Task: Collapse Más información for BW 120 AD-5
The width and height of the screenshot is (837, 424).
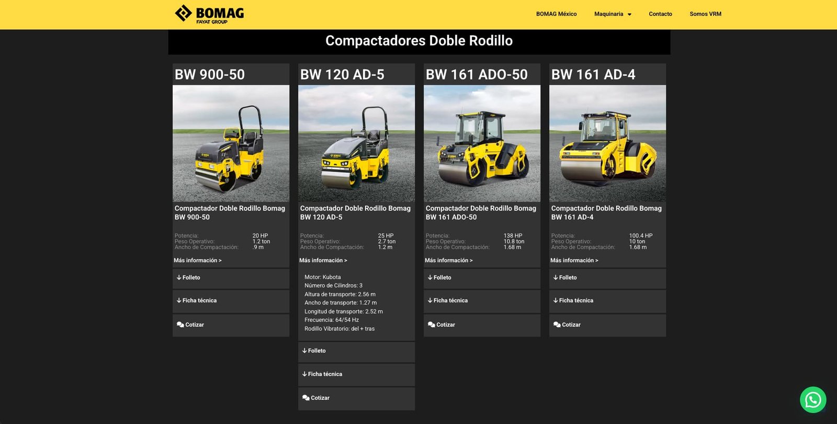Action: [x=323, y=260]
